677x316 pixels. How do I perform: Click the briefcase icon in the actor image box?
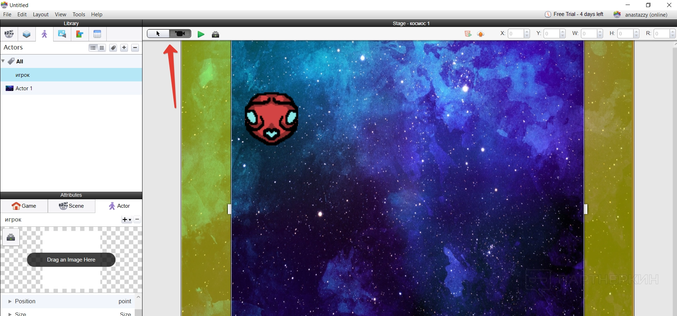(11, 237)
